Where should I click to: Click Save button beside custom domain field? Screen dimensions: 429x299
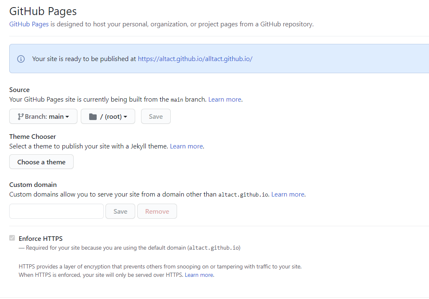[x=121, y=211]
